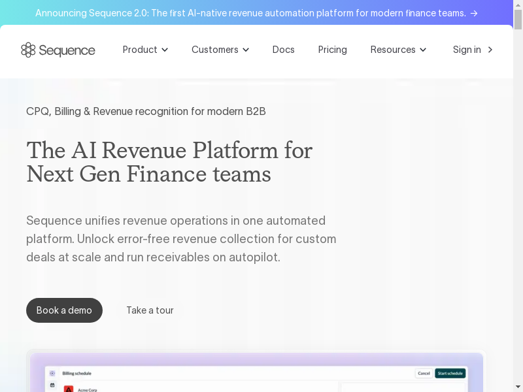
Task: Click the arrow icon in announcement banner
Action: pyautogui.click(x=474, y=13)
